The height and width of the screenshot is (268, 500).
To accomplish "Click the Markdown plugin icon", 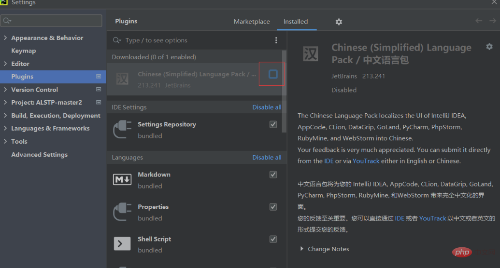I will coord(122,180).
